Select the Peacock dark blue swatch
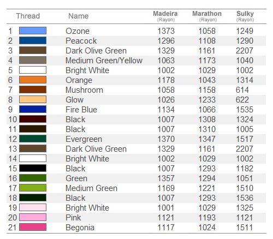Viewport: 273px width, 239px height. [33, 40]
